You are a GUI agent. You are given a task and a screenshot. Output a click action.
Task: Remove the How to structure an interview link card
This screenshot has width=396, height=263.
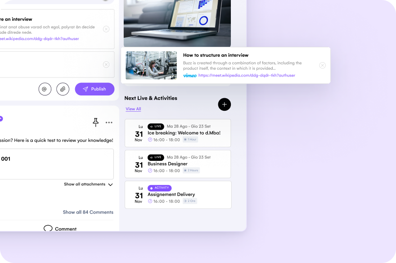322,65
